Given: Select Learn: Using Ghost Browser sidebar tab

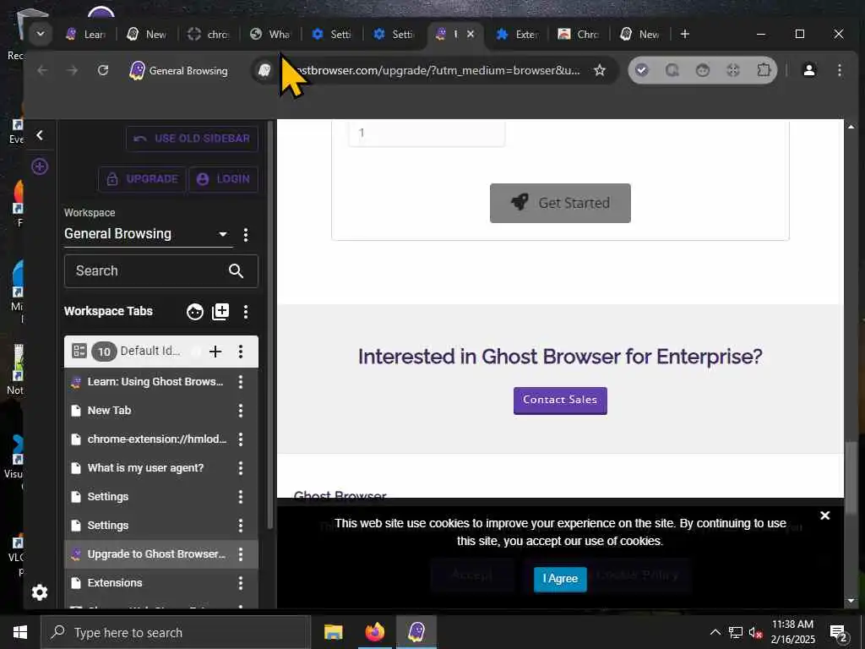Looking at the screenshot, I should 155,382.
